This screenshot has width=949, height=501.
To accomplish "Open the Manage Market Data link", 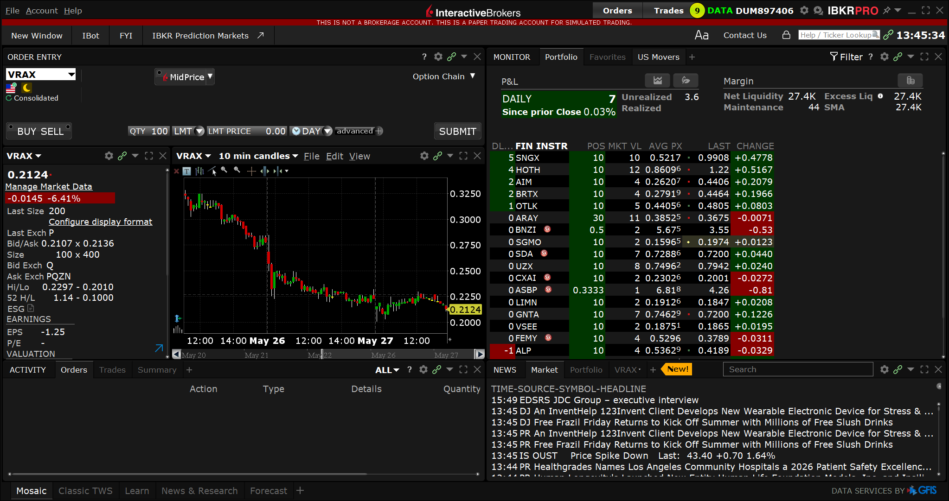I will pos(49,186).
